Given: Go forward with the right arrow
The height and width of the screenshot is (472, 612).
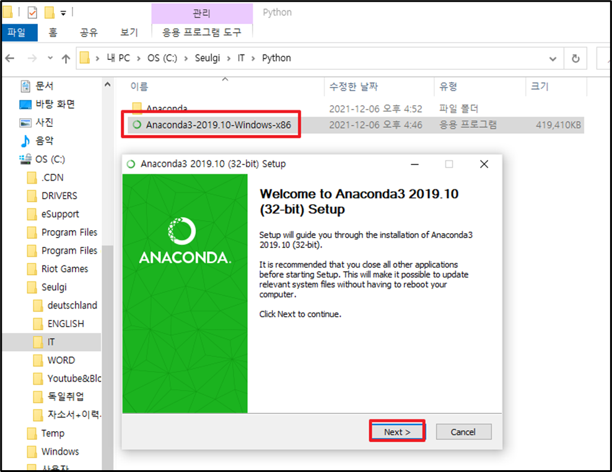Looking at the screenshot, I should pyautogui.click(x=32, y=59).
